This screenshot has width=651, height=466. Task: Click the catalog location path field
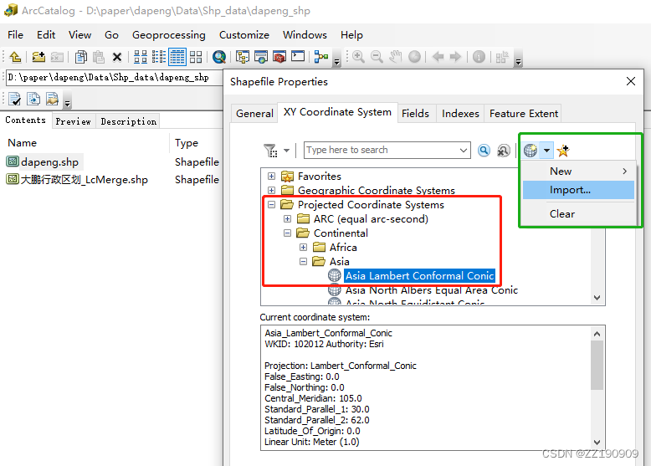click(114, 78)
